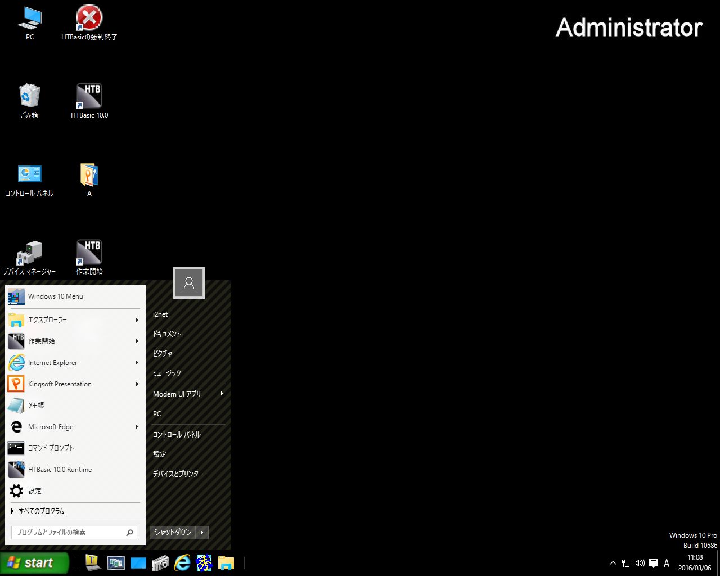Expand Kingsoft Presentation submenu arrow
The image size is (720, 576).
tap(137, 384)
